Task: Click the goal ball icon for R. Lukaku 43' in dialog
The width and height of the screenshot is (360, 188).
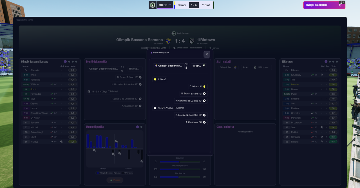Action: [204, 101]
